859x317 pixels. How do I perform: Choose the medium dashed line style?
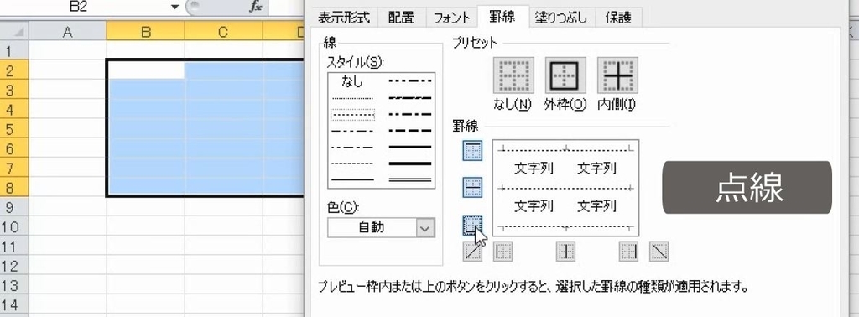pyautogui.click(x=409, y=132)
